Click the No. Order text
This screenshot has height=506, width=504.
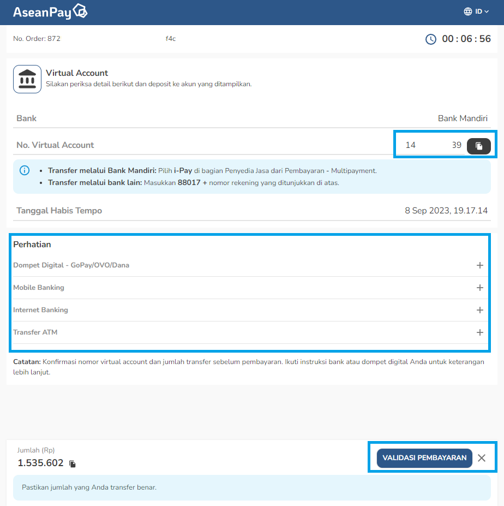[94, 39]
